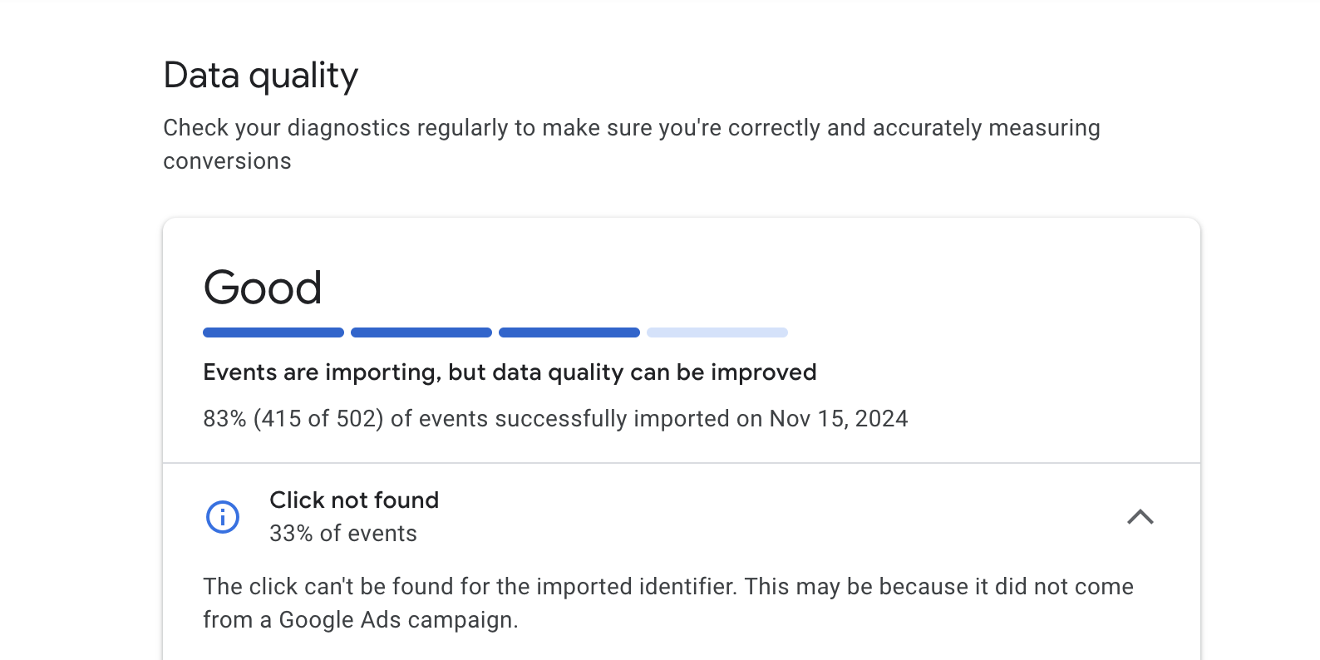Viewport: 1320px width, 660px height.
Task: Select the Events are importing bold message
Action: (x=510, y=372)
